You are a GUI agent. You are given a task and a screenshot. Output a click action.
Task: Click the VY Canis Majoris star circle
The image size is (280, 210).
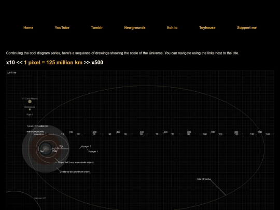30,102
